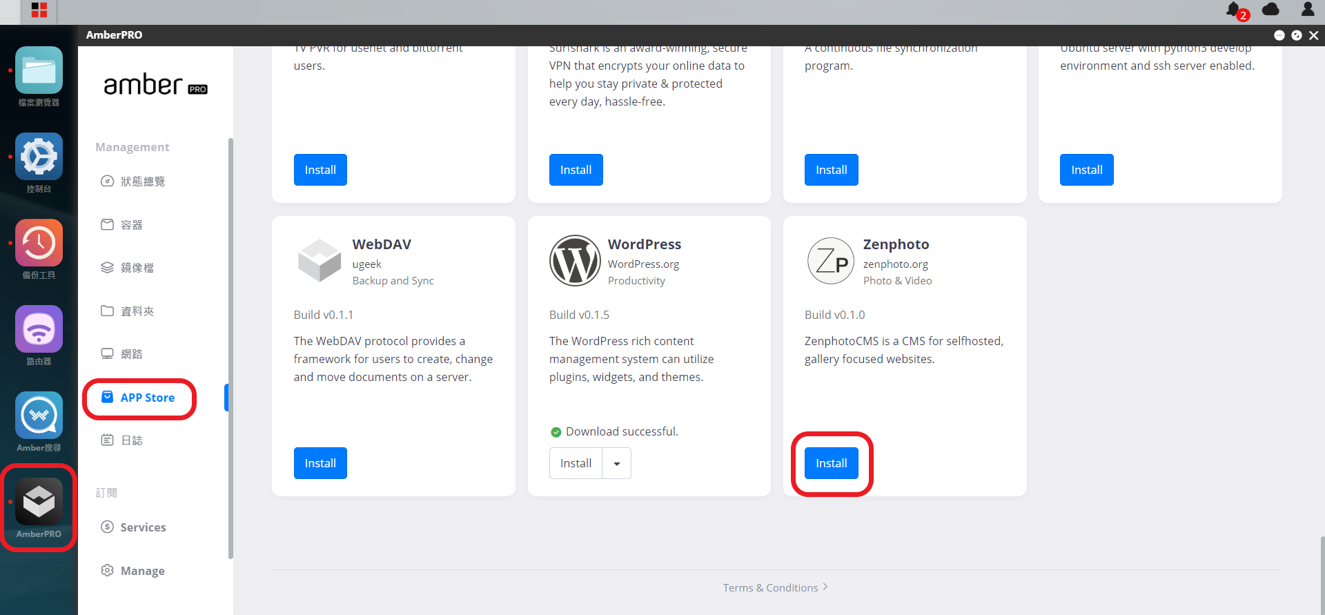
Task: Click the WordPress logo icon
Action: (x=575, y=260)
